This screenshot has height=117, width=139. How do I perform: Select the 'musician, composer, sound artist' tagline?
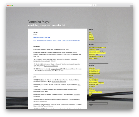pos(47,25)
